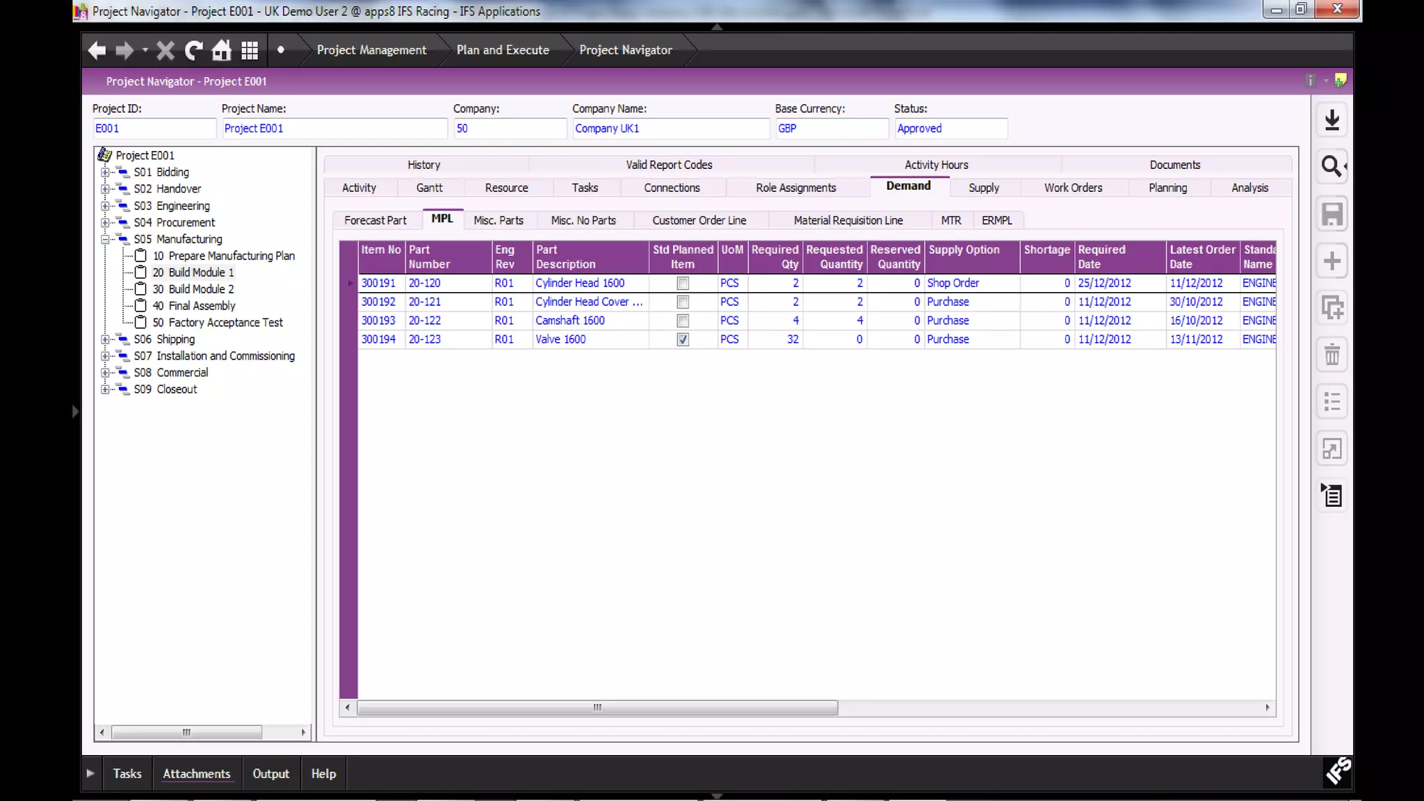1424x801 pixels.
Task: Click the Refresh icon in navigation toolbar
Action: pyautogui.click(x=193, y=50)
